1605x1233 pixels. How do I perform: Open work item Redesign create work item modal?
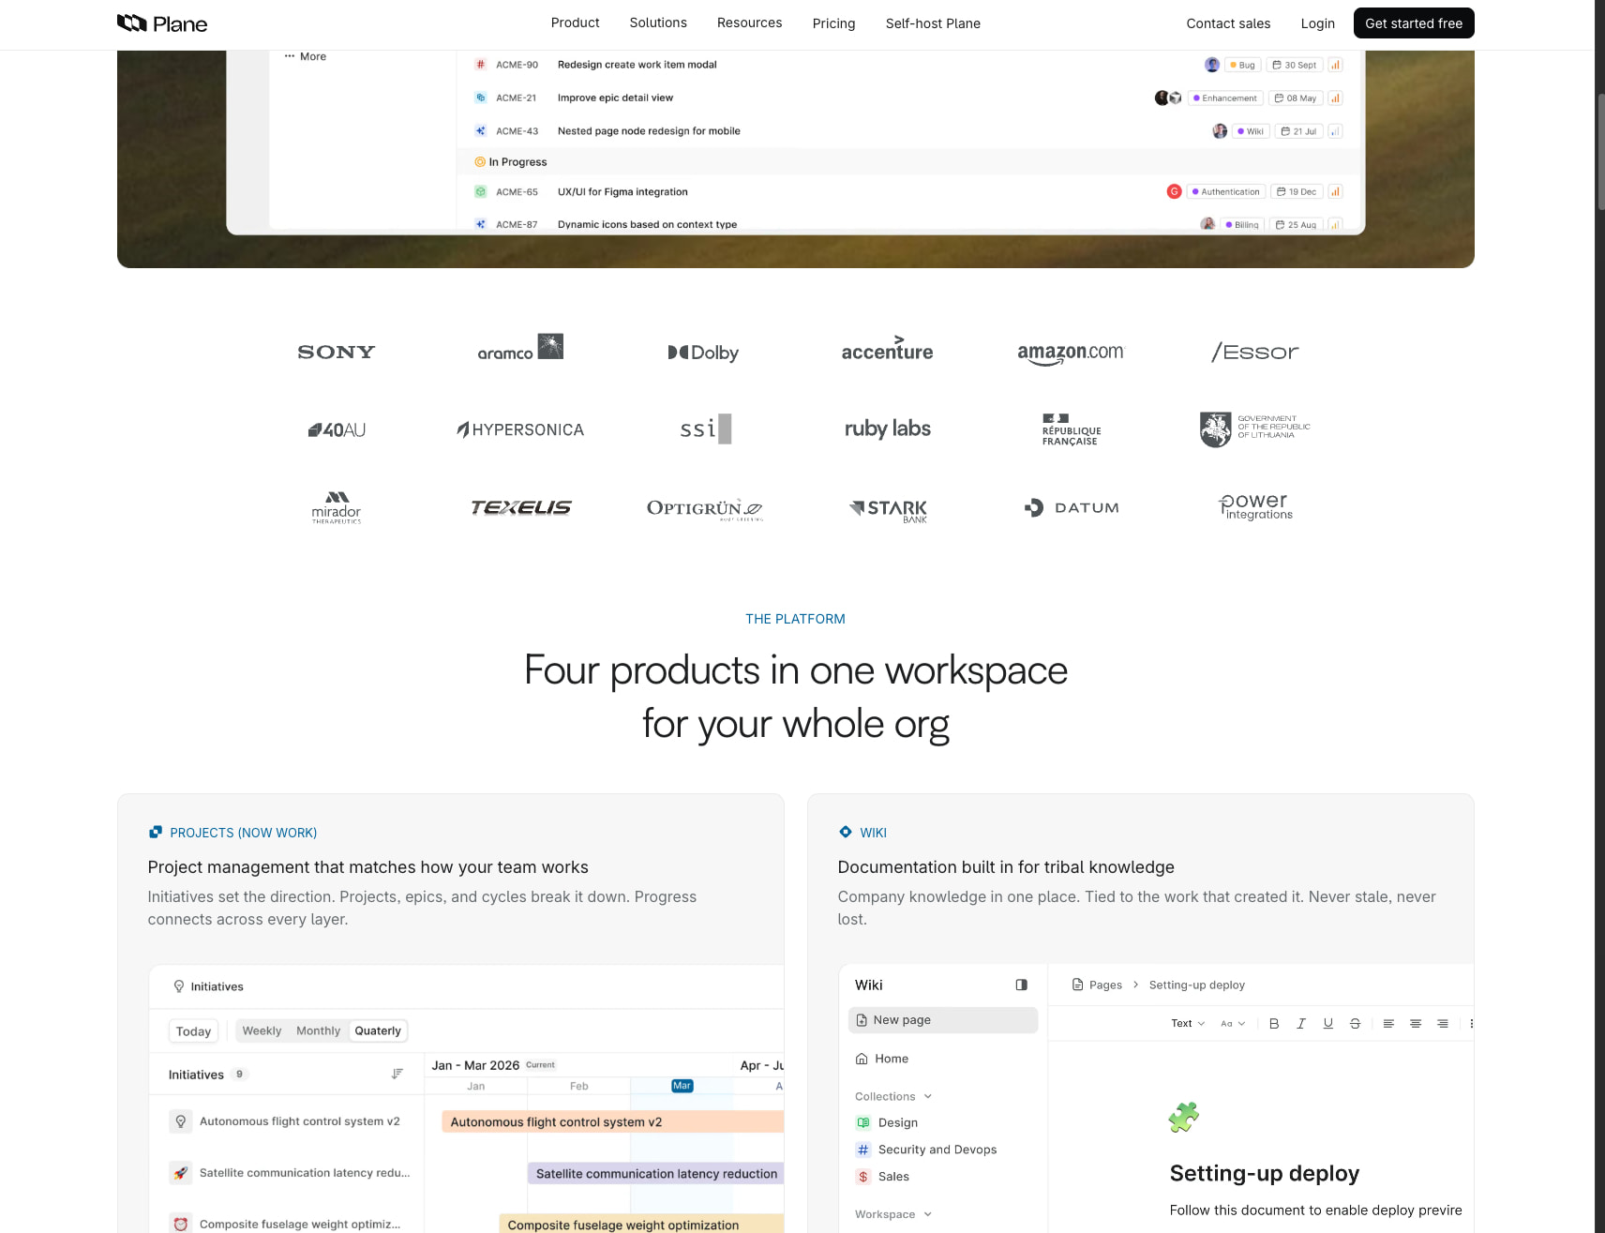637,65
